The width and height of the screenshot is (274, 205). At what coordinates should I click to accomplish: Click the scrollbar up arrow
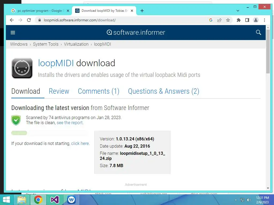[x=268, y=27]
